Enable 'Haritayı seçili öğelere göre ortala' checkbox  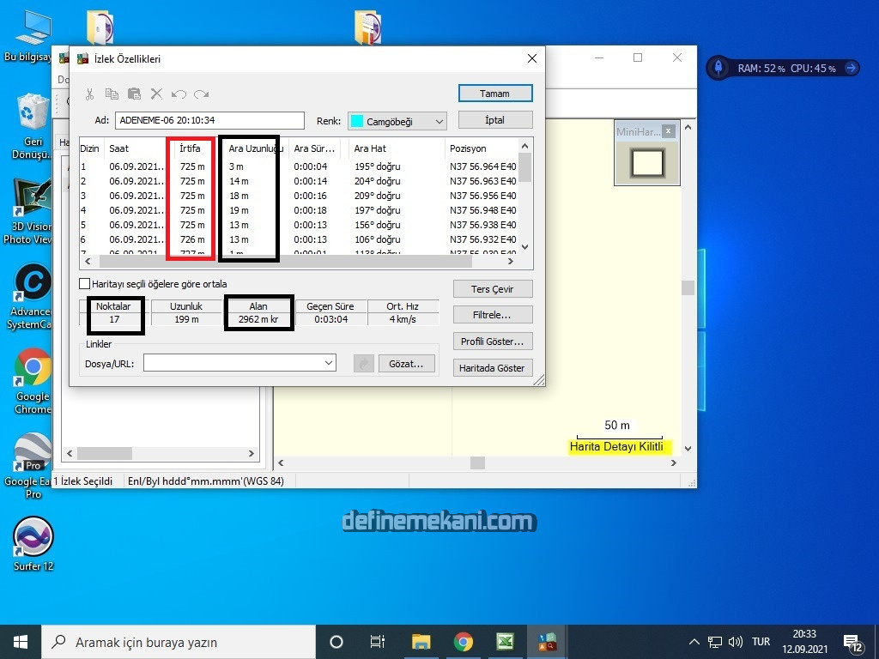pyautogui.click(x=85, y=283)
